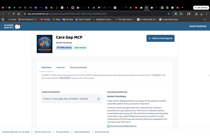Open the browser home page
This screenshot has height=136, width=210.
click(x=18, y=14)
